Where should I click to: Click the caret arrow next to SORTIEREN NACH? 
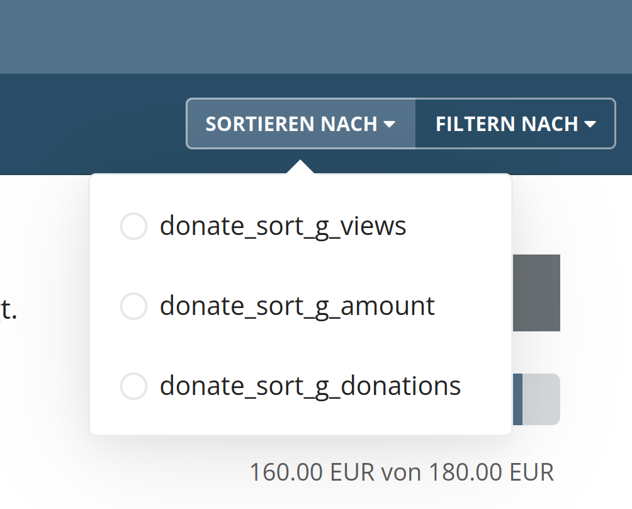(389, 125)
